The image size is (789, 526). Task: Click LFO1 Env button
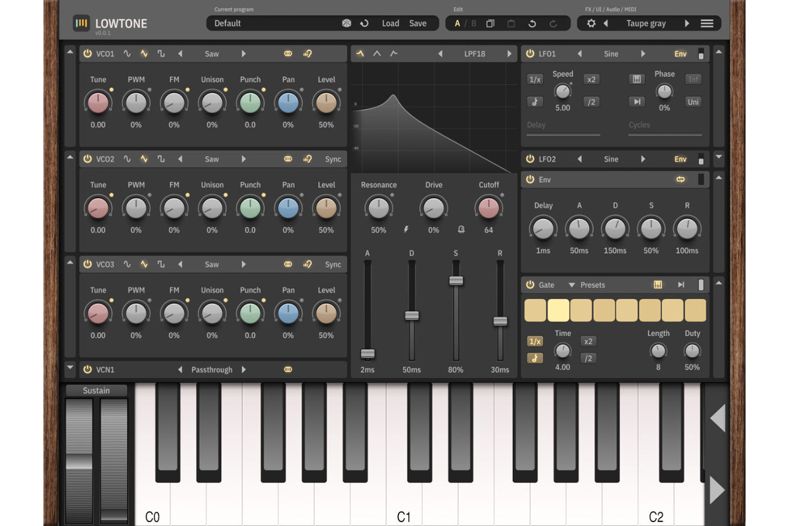[x=681, y=54]
